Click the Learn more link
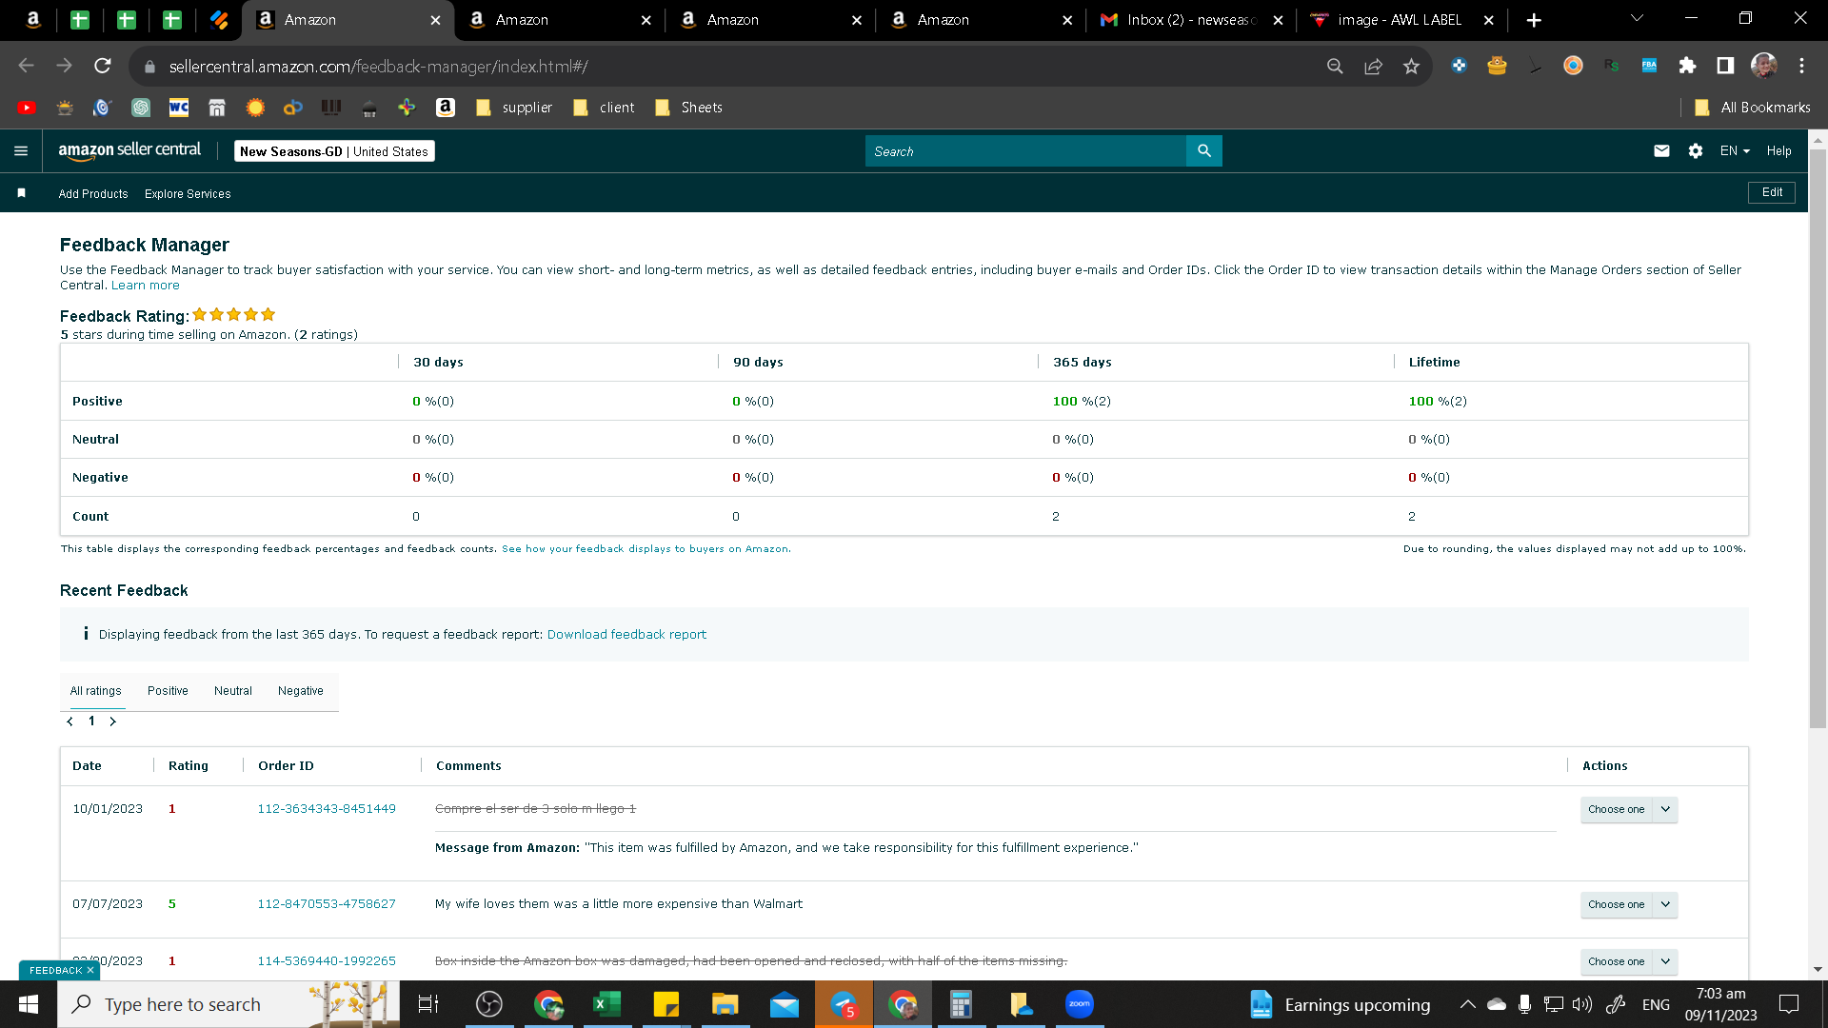Screen dimensions: 1828x1028 [145, 286]
